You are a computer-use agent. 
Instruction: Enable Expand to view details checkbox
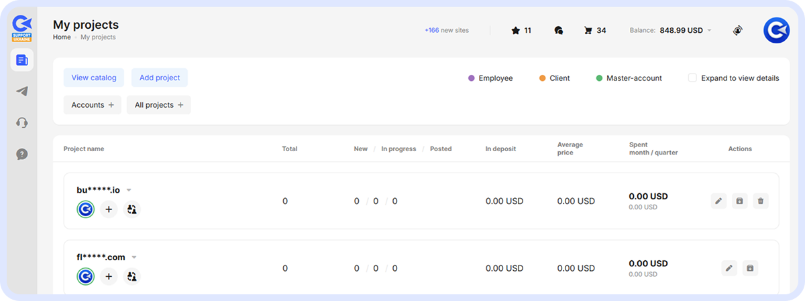click(x=692, y=78)
